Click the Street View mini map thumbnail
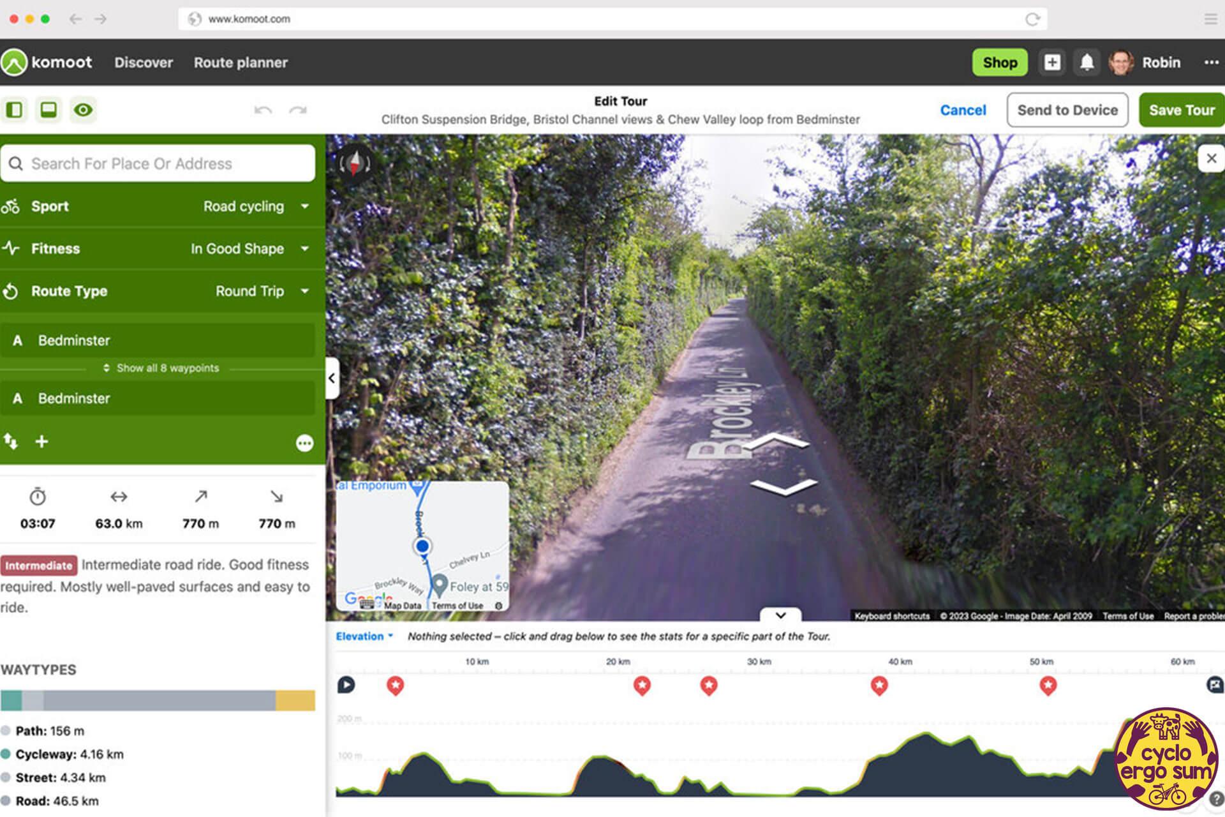This screenshot has height=817, width=1225. pyautogui.click(x=422, y=546)
